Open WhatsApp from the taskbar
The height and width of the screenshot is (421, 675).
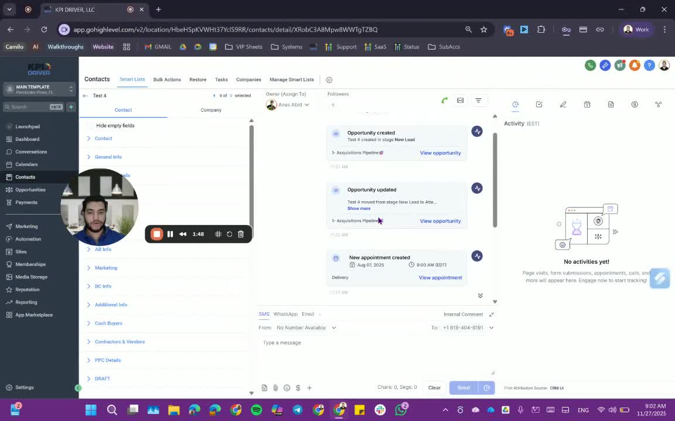401,410
